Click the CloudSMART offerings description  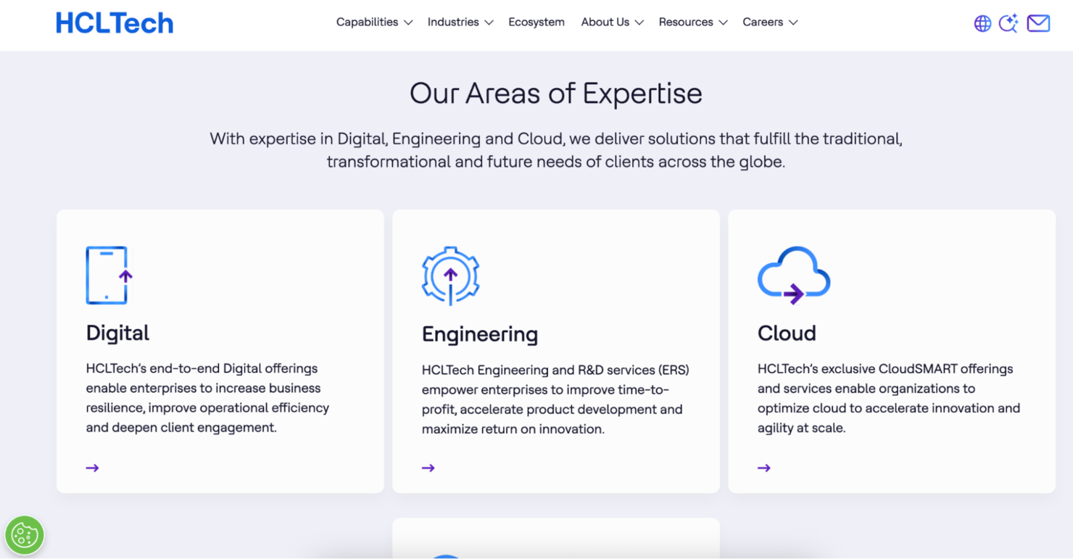[889, 398]
